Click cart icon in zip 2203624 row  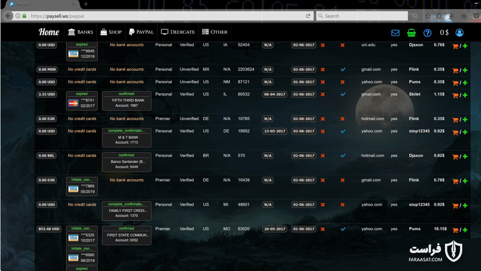point(455,71)
